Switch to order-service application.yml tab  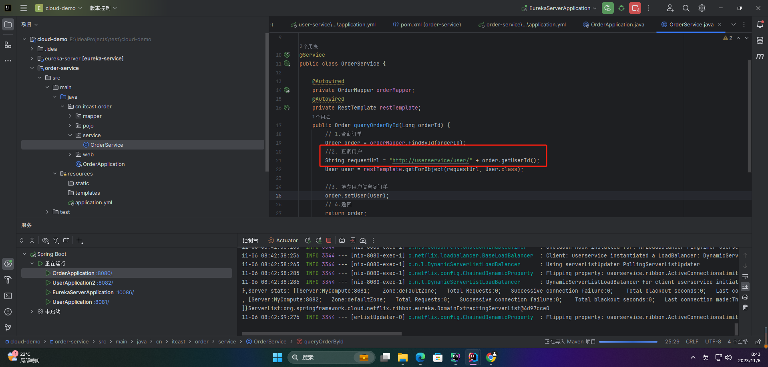[x=522, y=24]
